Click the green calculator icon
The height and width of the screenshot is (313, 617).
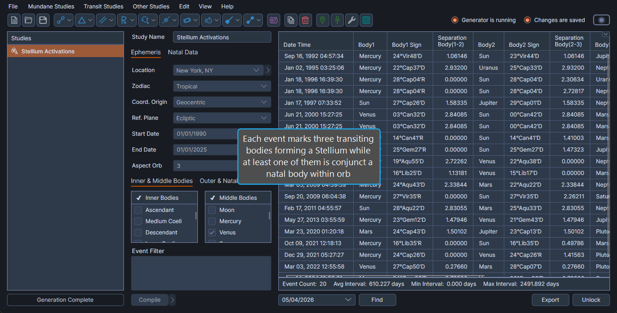coord(366,20)
